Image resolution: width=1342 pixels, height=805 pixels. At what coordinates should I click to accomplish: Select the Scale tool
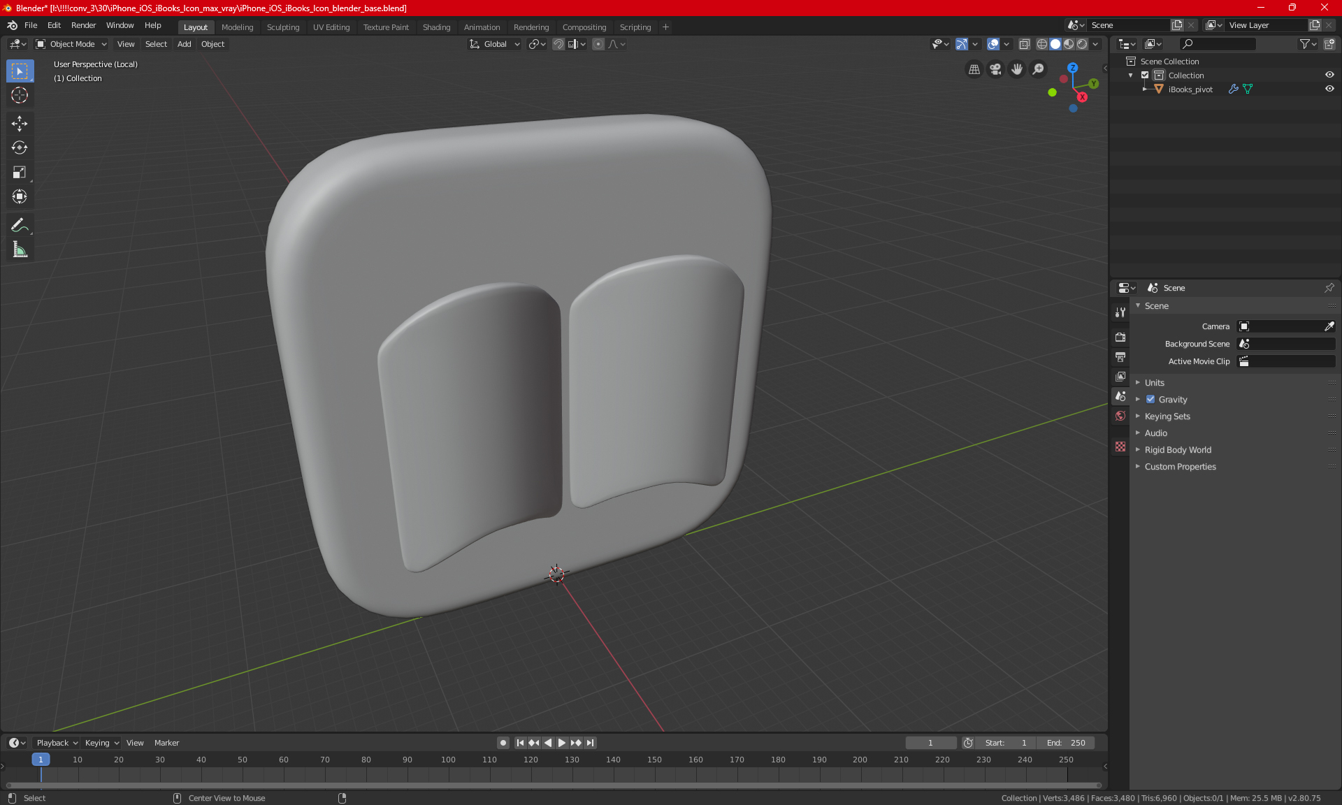click(20, 173)
